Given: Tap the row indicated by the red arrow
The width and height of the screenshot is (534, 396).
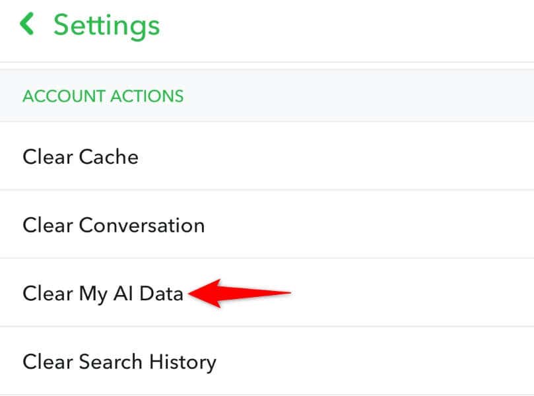Looking at the screenshot, I should click(102, 292).
